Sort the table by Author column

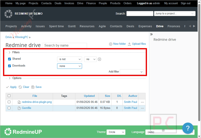[x=133, y=96]
